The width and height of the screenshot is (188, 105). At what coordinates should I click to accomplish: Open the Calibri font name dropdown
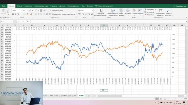point(22,10)
